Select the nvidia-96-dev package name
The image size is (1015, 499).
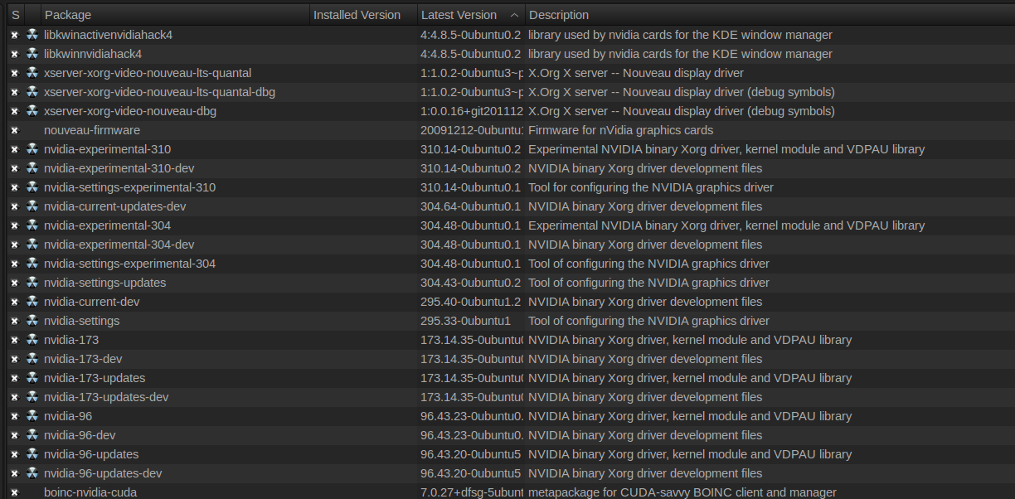[80, 435]
